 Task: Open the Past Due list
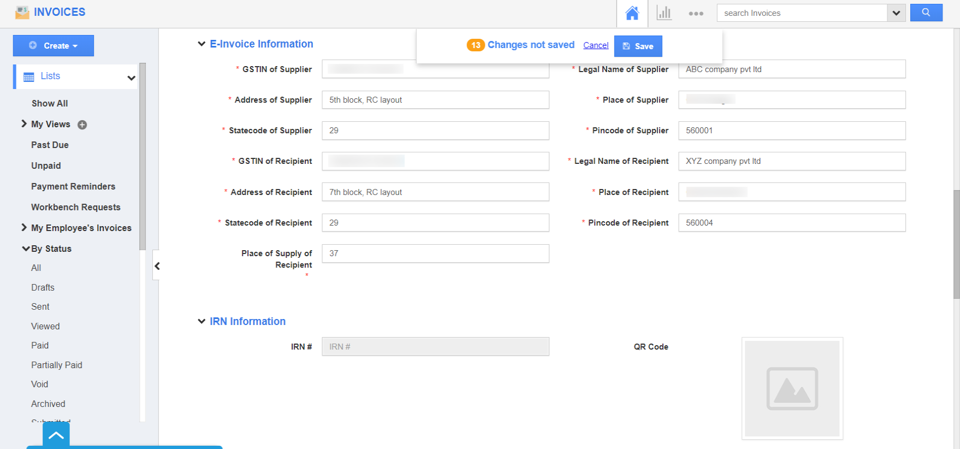(50, 145)
